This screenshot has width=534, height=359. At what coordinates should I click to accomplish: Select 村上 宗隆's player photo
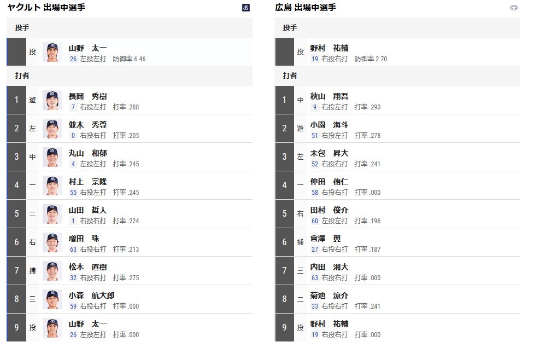coord(52,186)
